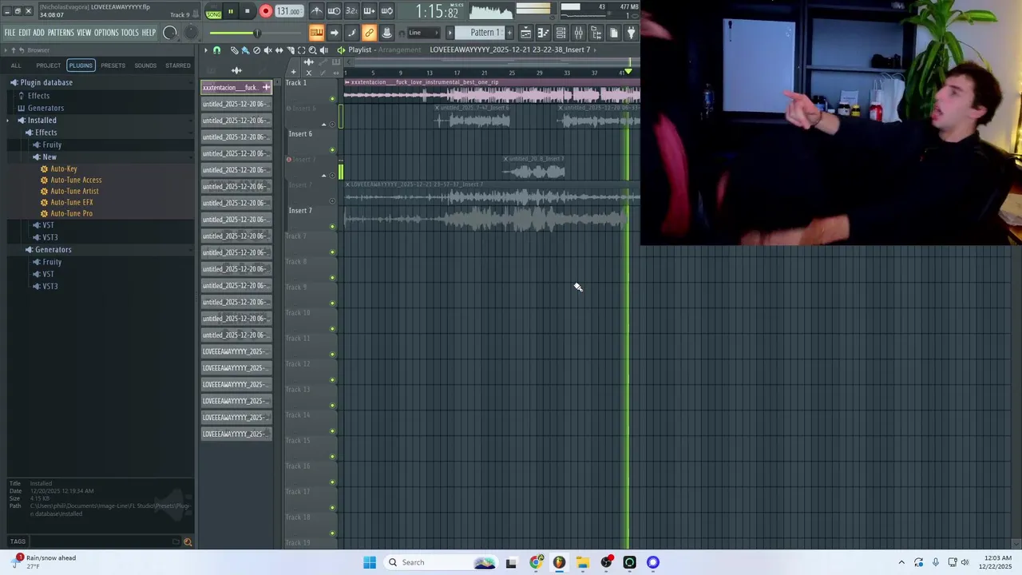Select the playlist Paint brush tool
The width and height of the screenshot is (1022, 575).
(x=245, y=50)
